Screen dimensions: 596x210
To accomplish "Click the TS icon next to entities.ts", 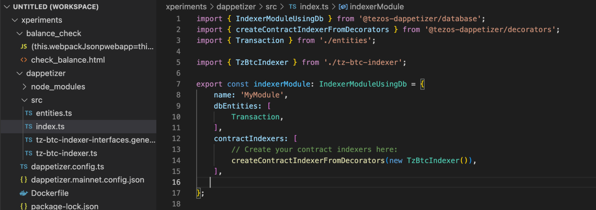I will click(29, 113).
